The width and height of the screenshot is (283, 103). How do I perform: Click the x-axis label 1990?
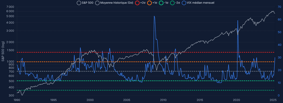coord(17,100)
